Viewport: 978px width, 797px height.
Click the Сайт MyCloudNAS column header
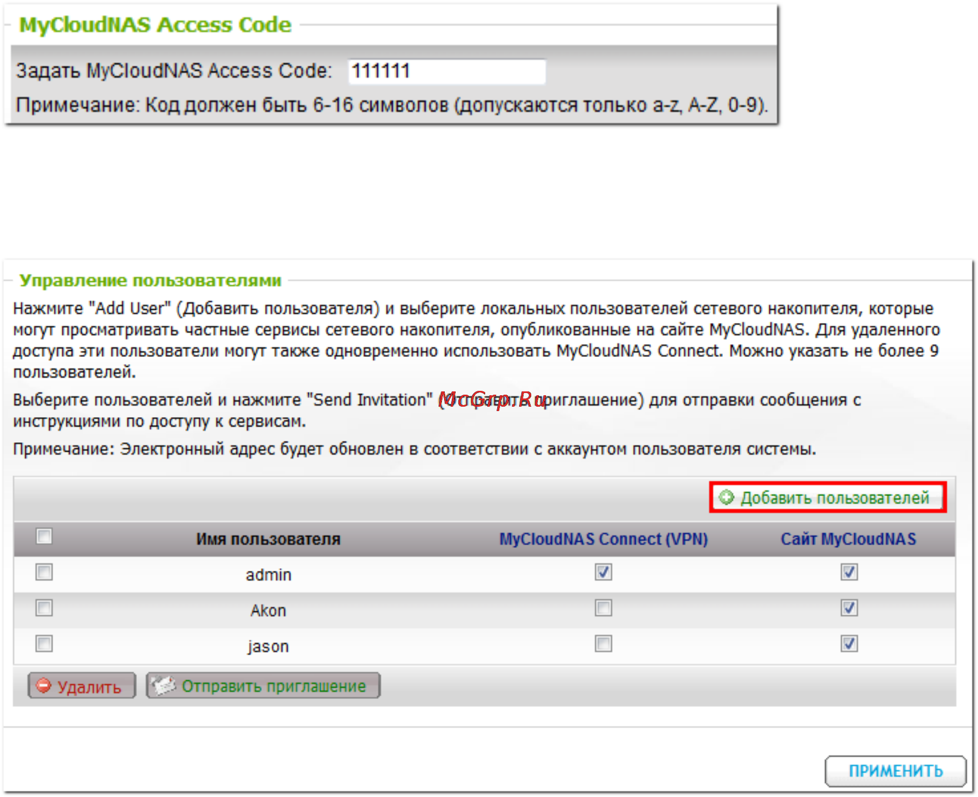[848, 539]
